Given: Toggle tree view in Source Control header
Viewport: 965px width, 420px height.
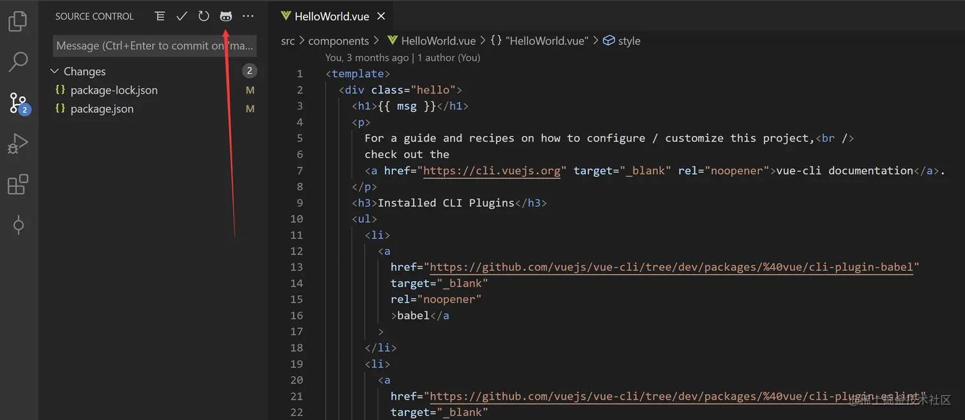Looking at the screenshot, I should pyautogui.click(x=160, y=17).
